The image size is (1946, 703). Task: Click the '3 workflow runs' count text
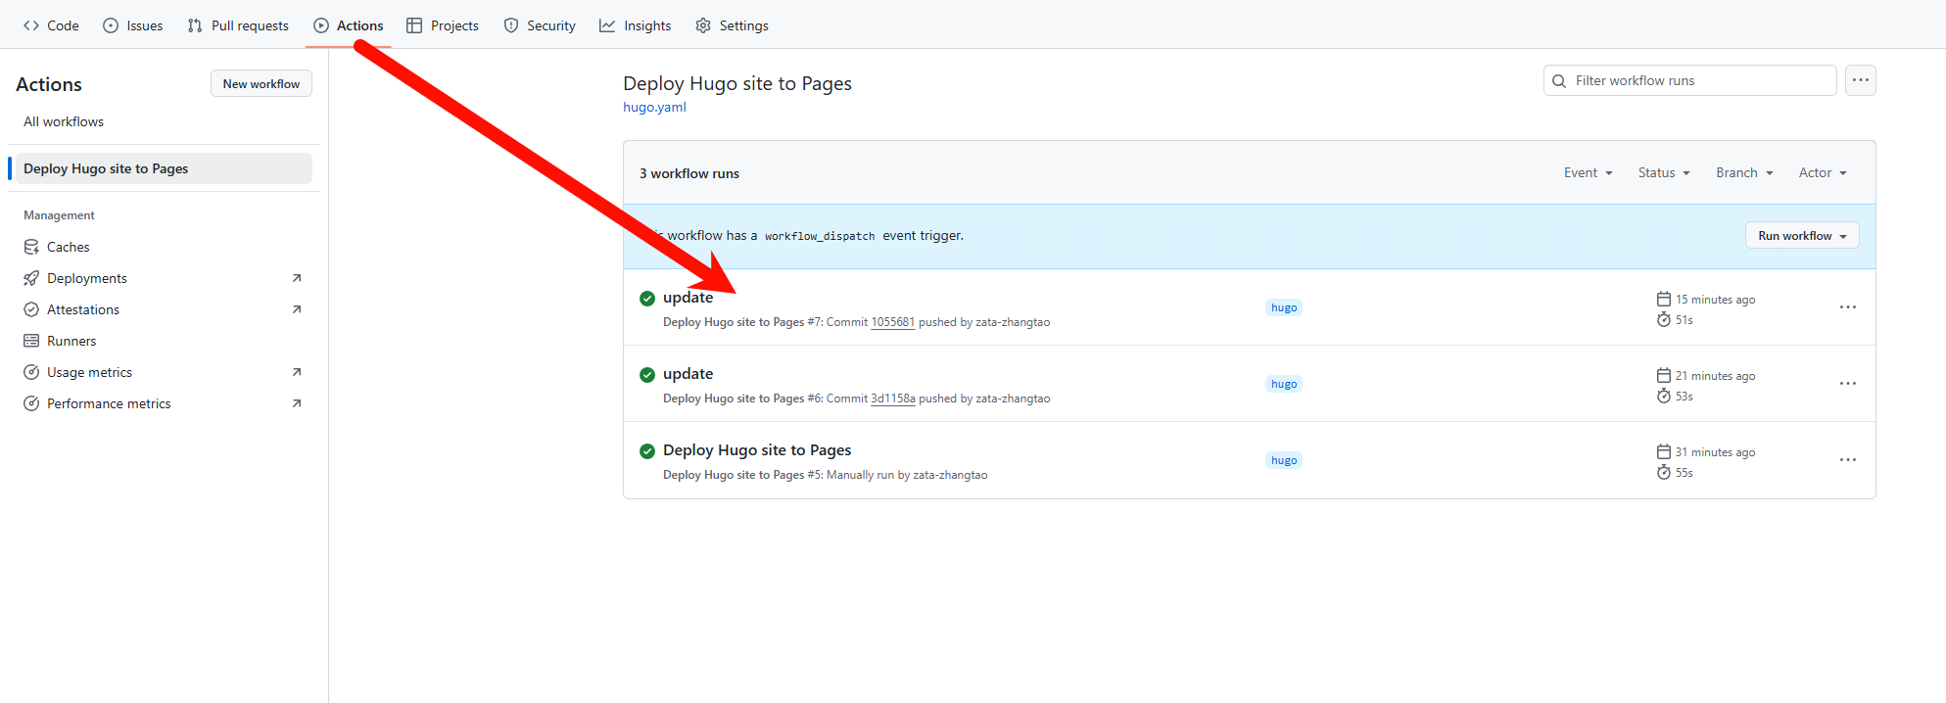click(689, 173)
